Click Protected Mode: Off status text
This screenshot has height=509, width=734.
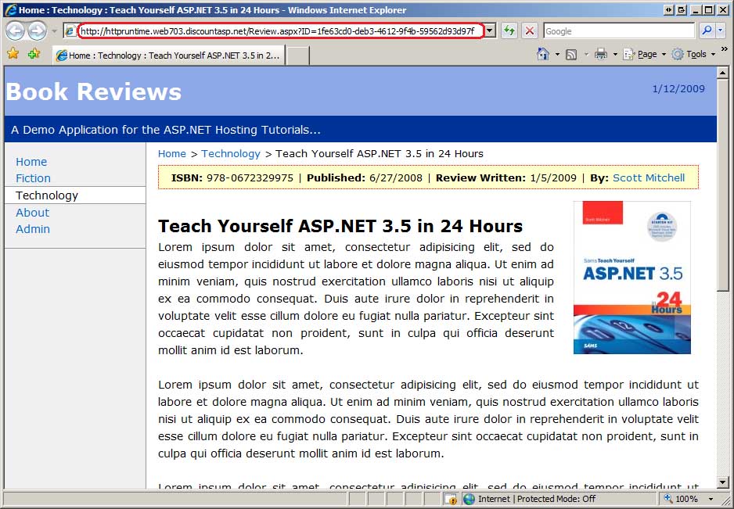click(556, 499)
